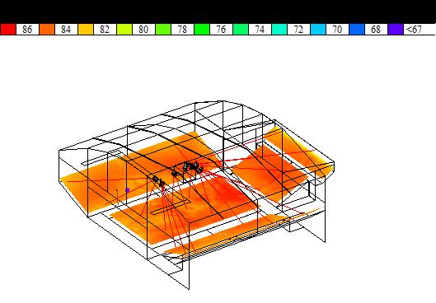
Task: Choose the yellow-green swatch beside 82
Action: pyautogui.click(x=124, y=30)
